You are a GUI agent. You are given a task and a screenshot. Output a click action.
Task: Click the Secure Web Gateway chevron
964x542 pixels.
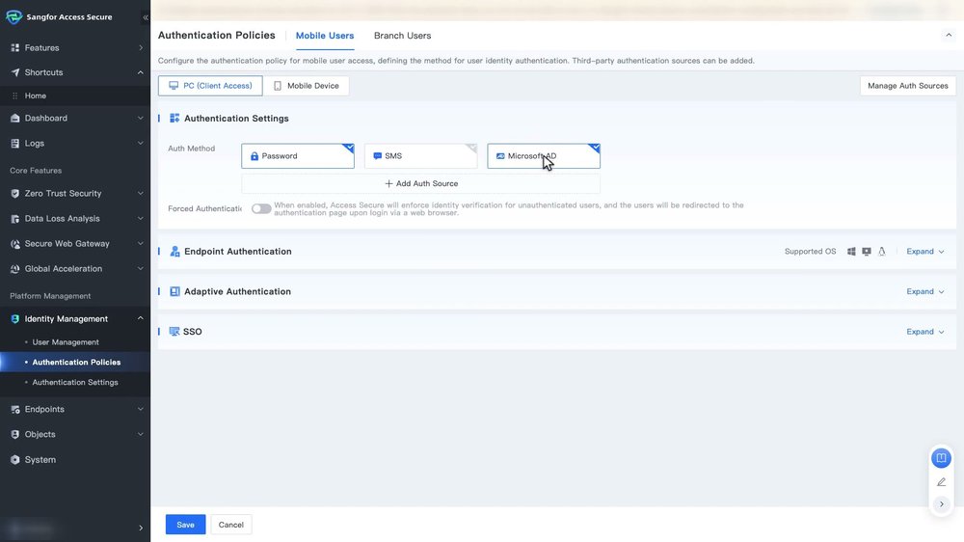[140, 244]
